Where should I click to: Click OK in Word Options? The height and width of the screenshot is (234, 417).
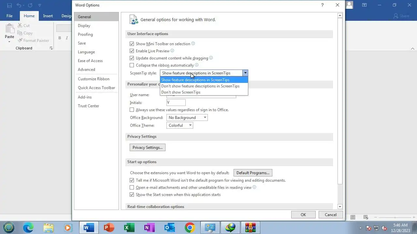coord(303,214)
